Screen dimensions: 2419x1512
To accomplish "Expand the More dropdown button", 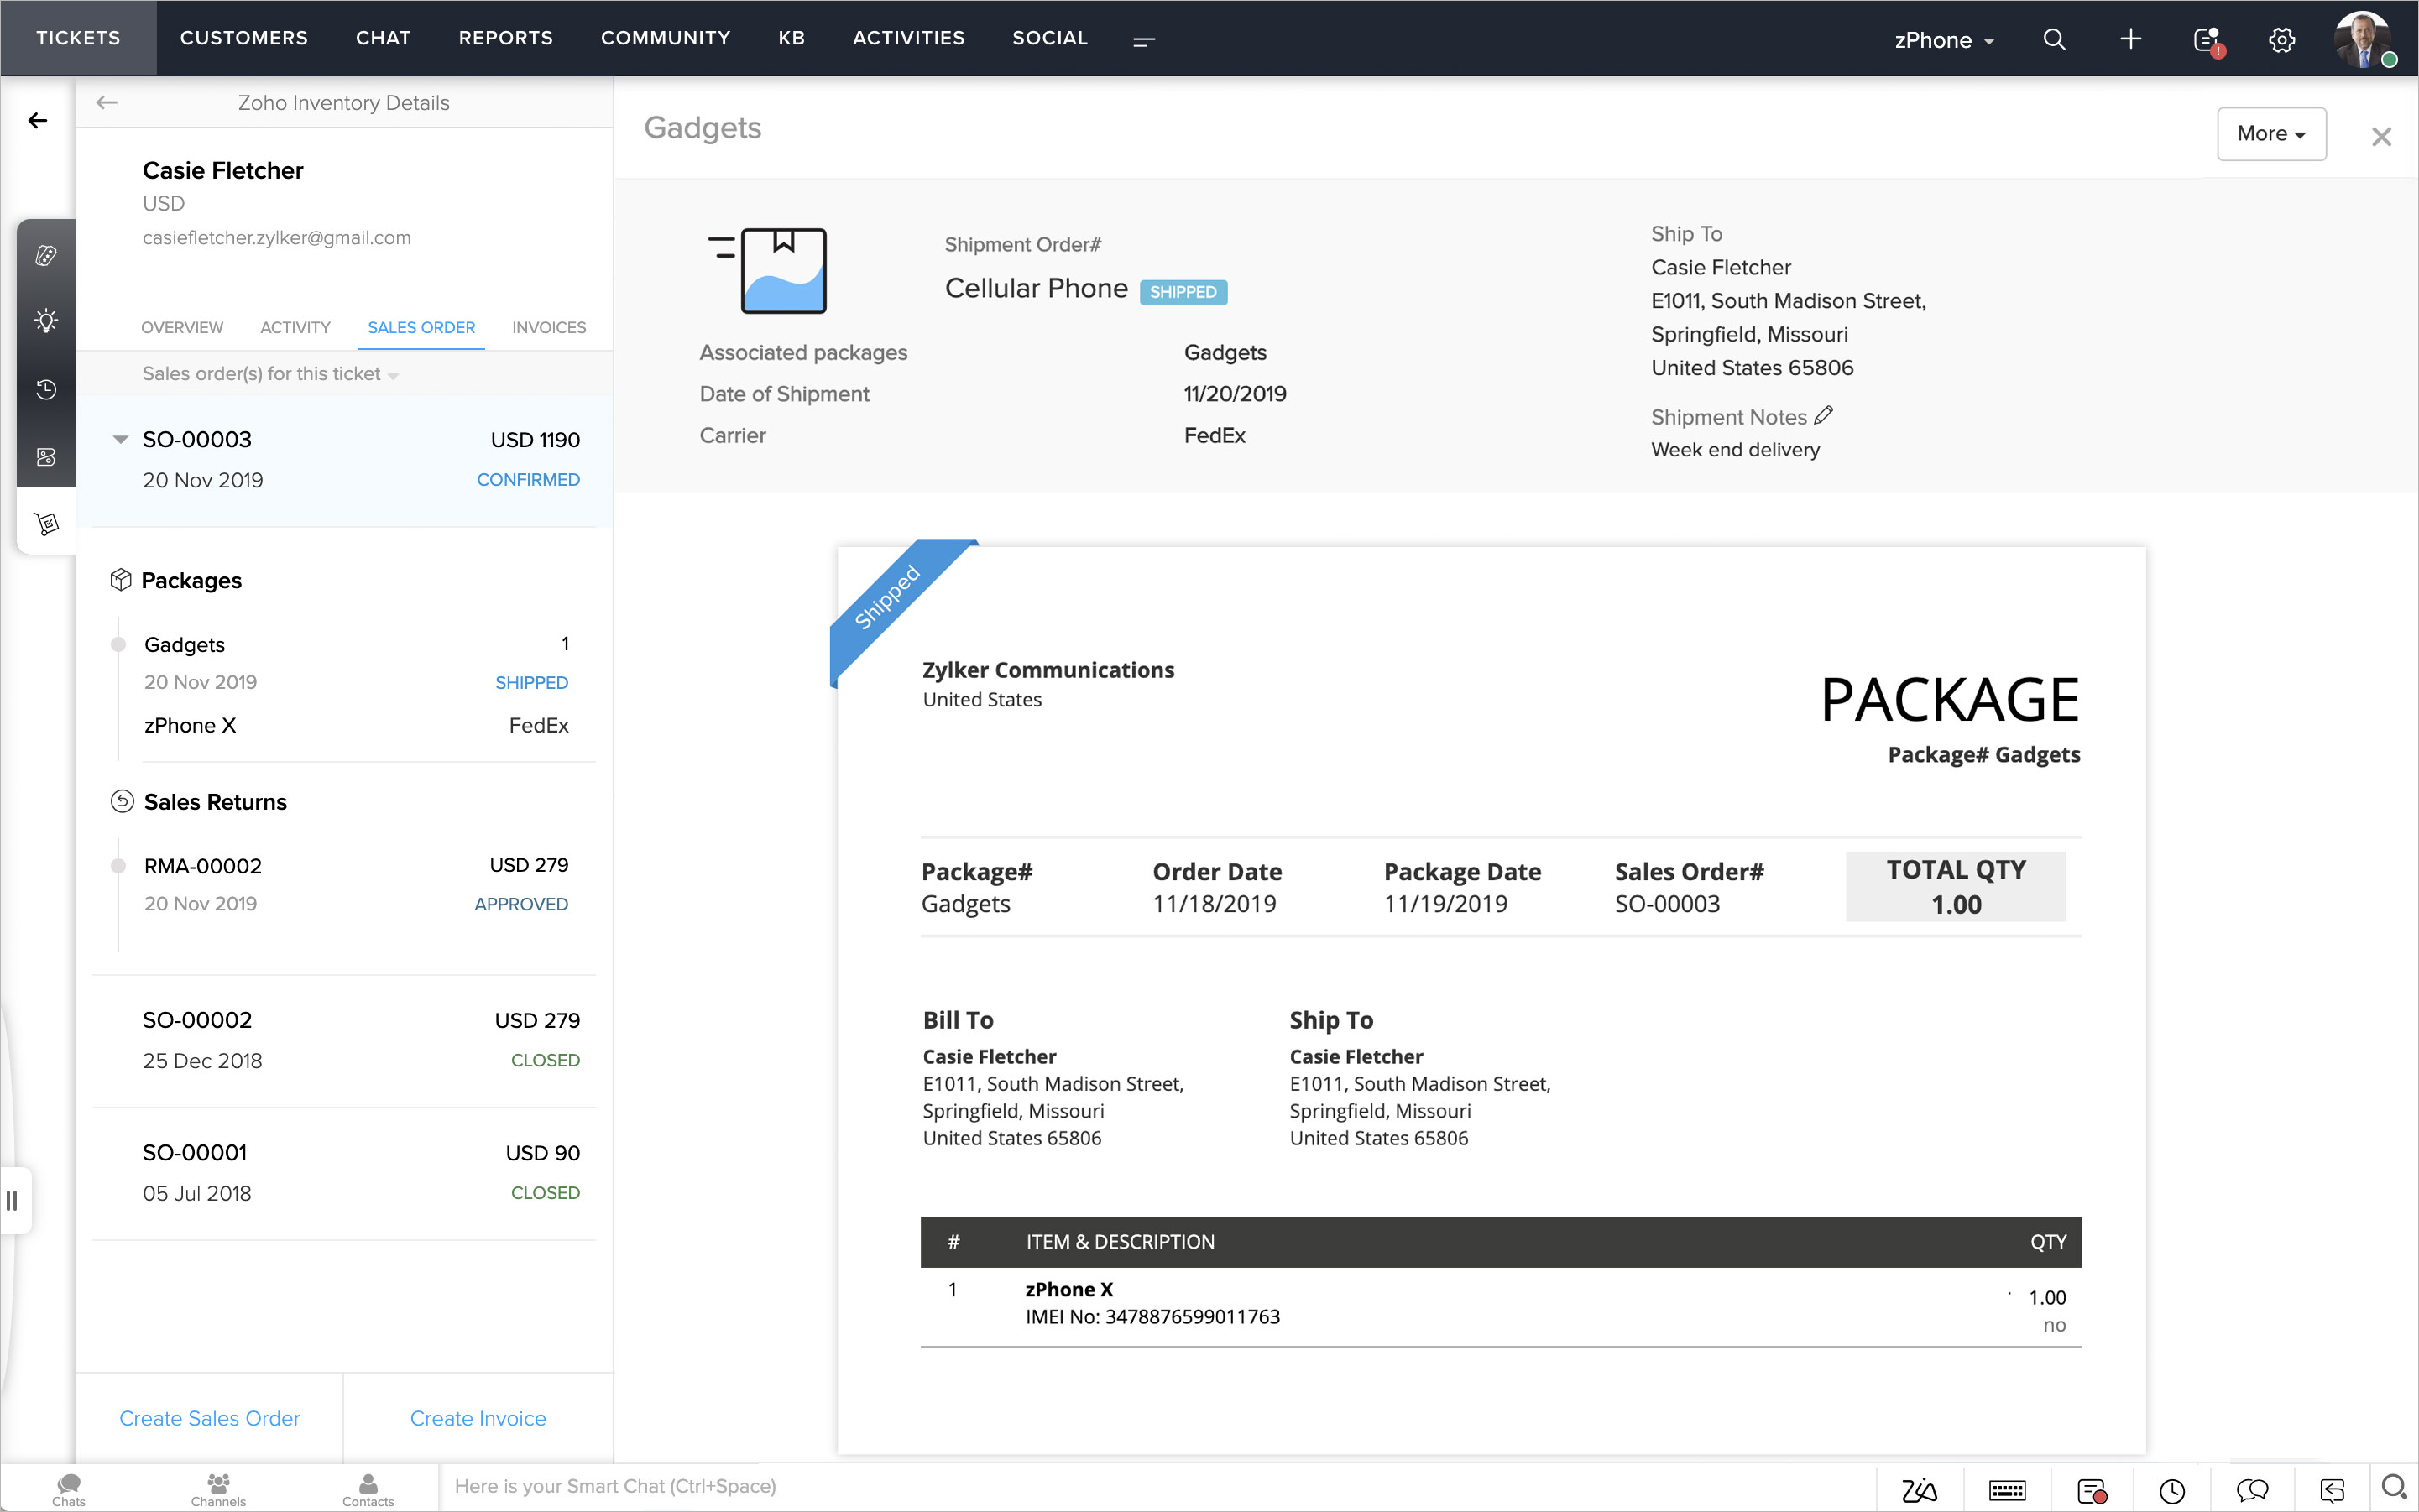I will 2270,134.
